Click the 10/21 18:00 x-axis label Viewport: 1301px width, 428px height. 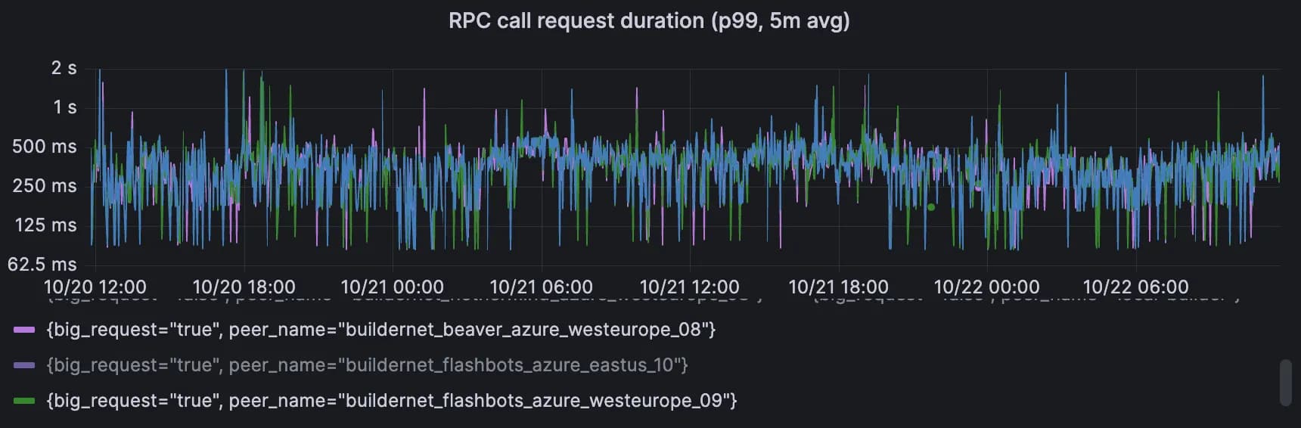(838, 287)
